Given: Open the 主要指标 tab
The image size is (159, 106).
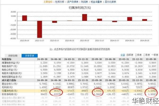Looking at the screenshot, I should 48,2.
